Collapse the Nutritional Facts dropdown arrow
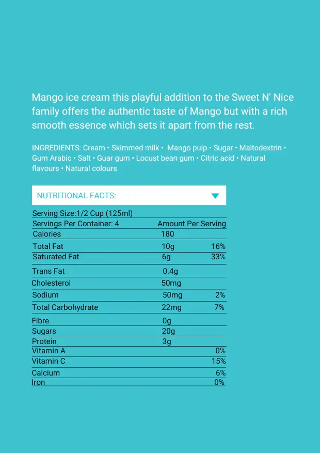 [215, 196]
